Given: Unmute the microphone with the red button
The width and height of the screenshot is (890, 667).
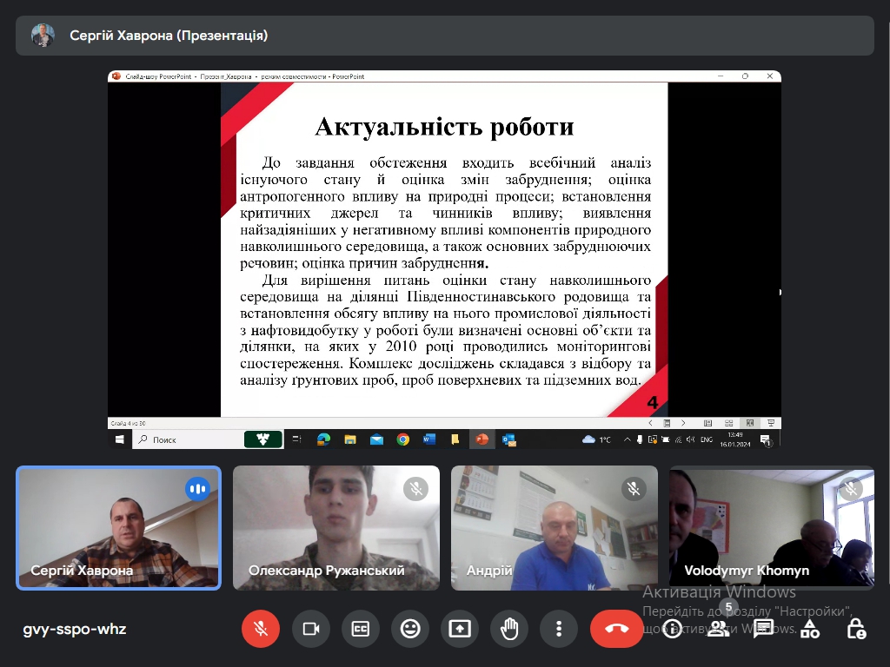Looking at the screenshot, I should [x=261, y=629].
